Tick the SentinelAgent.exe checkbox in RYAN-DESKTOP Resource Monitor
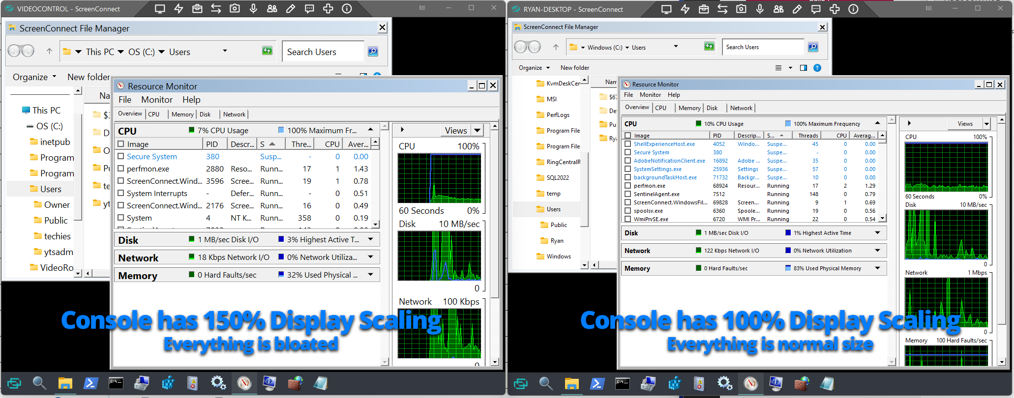Screen dimensions: 1014x398 (x=627, y=194)
